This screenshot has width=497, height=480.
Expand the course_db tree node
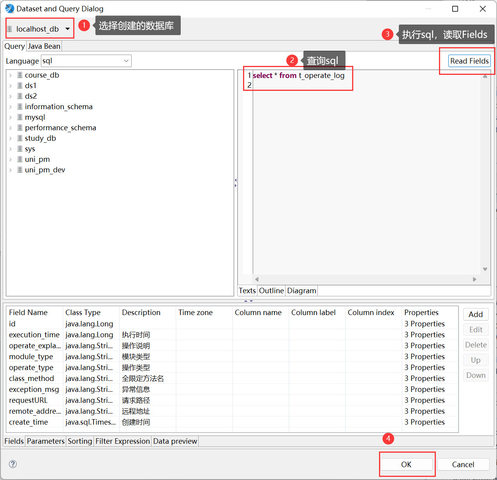click(11, 75)
